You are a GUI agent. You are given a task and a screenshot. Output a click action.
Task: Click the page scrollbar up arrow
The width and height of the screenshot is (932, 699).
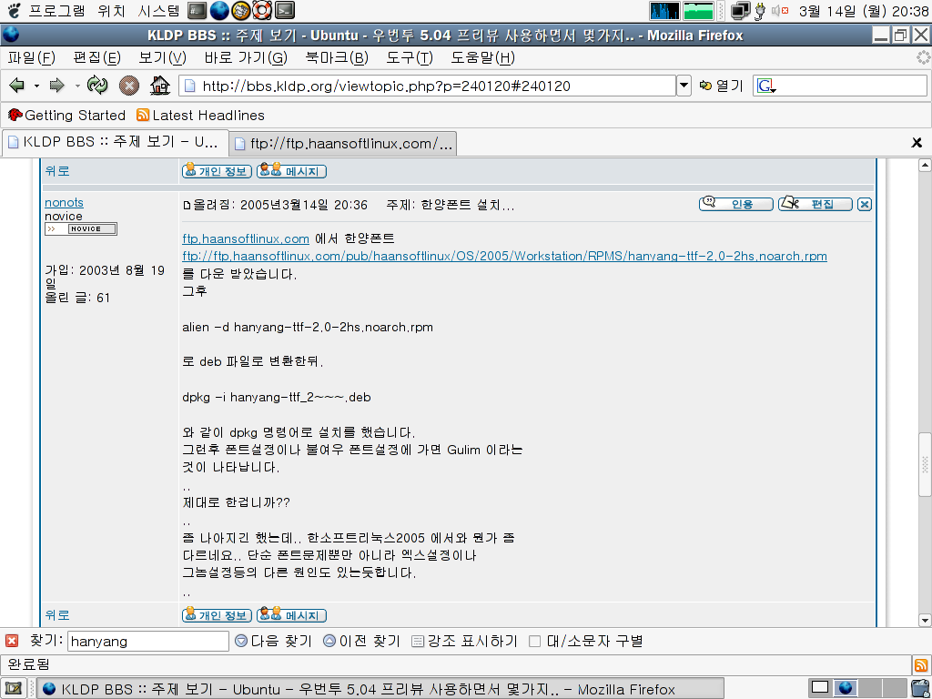pos(925,165)
